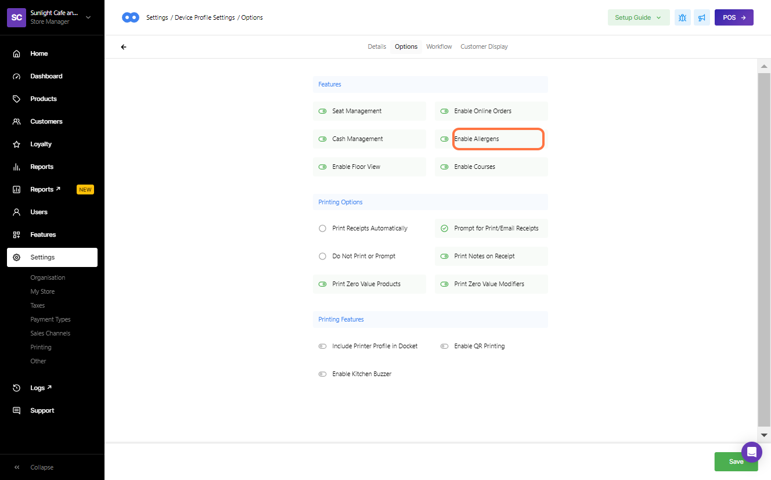This screenshot has height=480, width=771.
Task: Open the chat support bubble
Action: 751,452
